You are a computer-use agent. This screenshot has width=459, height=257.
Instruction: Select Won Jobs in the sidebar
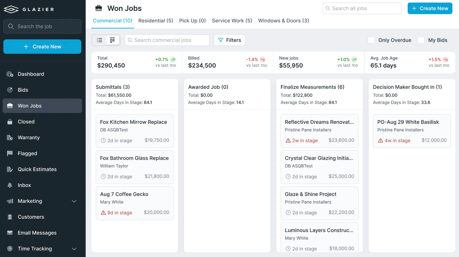point(42,106)
